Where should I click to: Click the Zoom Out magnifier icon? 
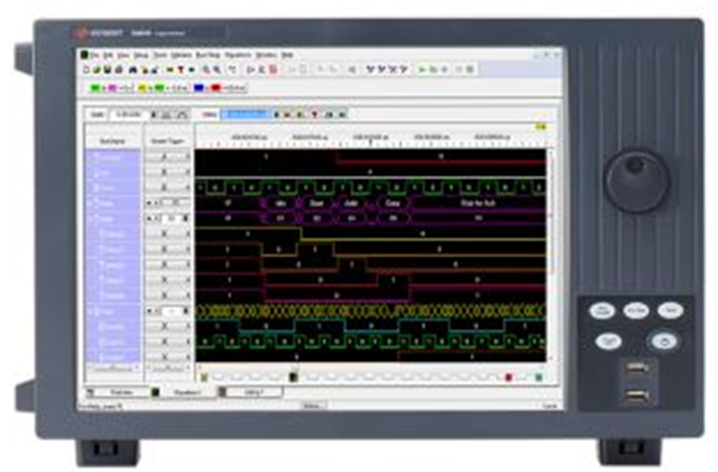[x=217, y=69]
